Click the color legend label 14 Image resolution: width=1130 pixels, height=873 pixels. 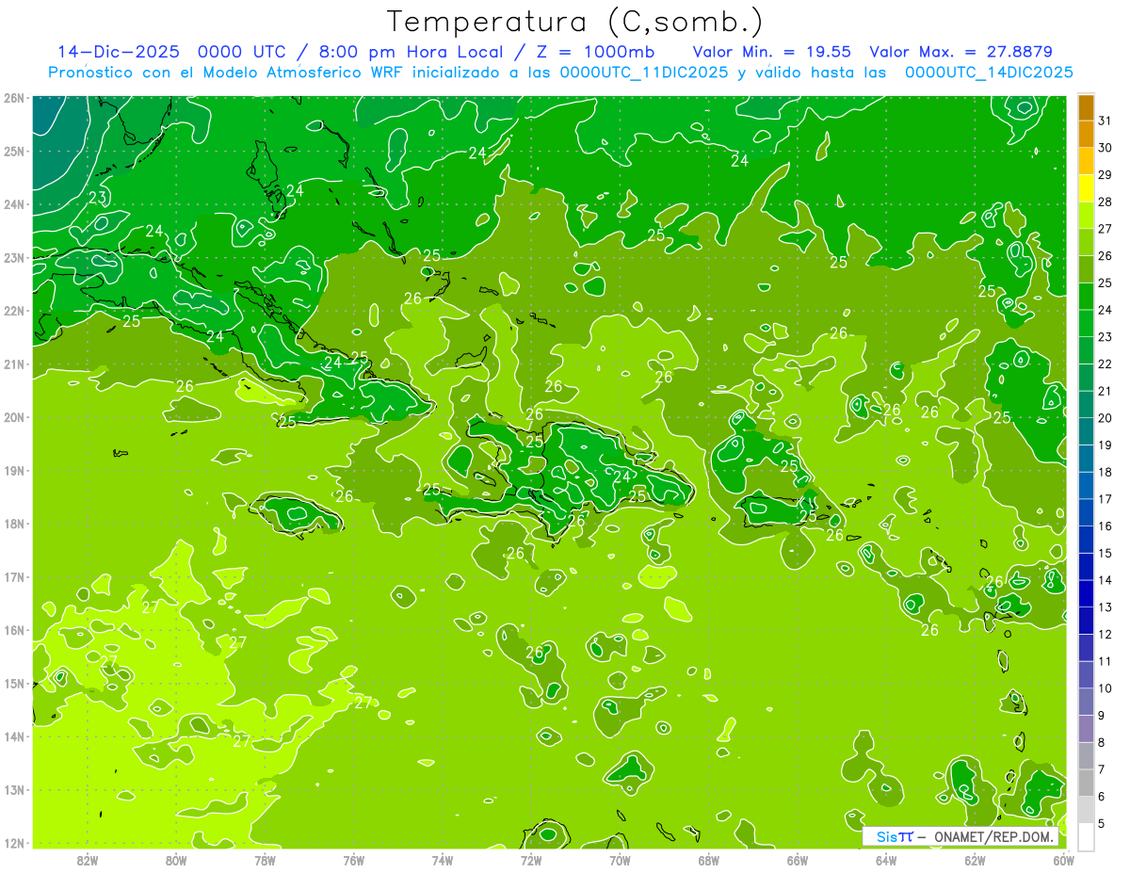click(x=1106, y=580)
